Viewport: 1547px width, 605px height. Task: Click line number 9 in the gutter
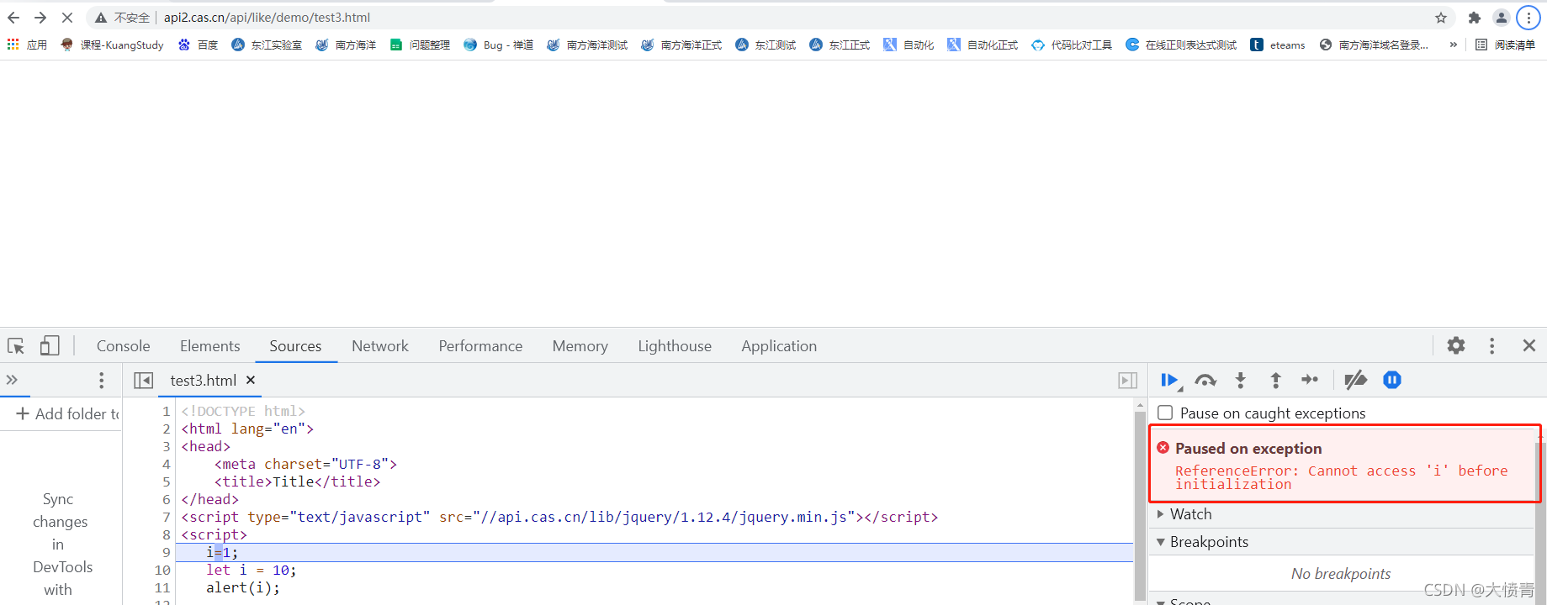coord(166,552)
